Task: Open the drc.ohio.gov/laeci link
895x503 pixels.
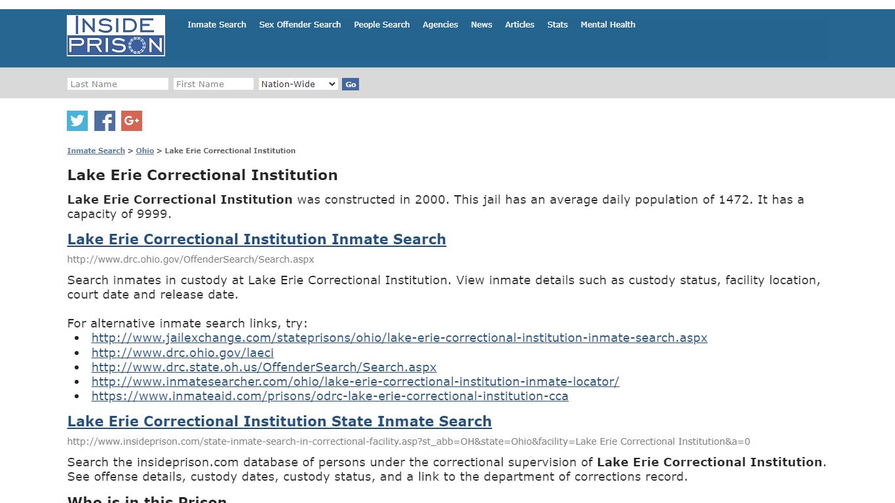Action: tap(183, 352)
